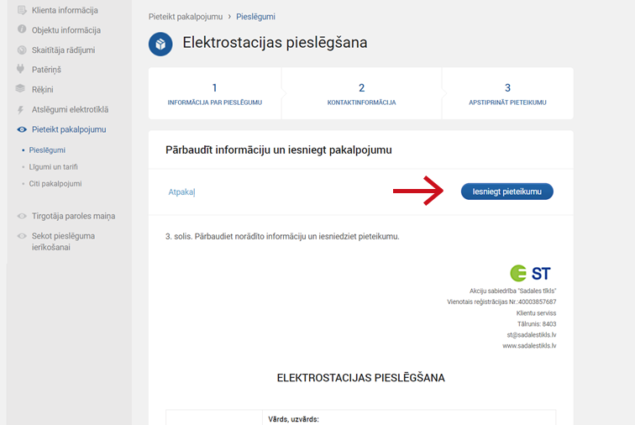Viewport: 635px width, 425px height.
Task: Click the eye icon beside Pieteikt pakalpojumu
Action: (x=22, y=129)
